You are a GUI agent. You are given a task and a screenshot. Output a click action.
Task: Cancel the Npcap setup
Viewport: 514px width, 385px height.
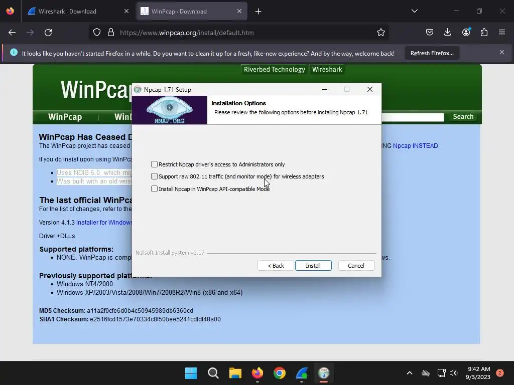(x=356, y=266)
